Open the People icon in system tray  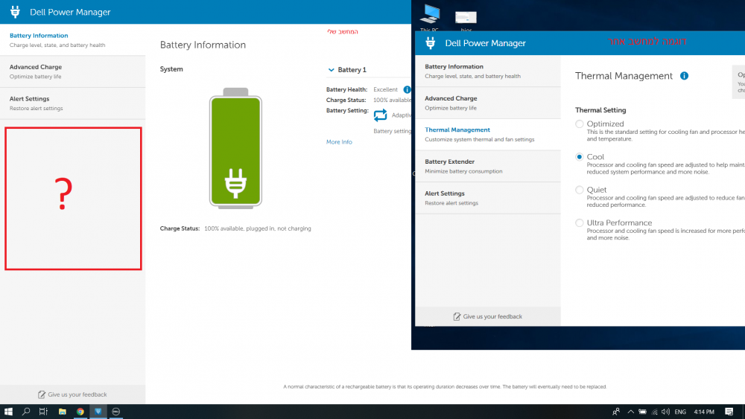(x=616, y=412)
